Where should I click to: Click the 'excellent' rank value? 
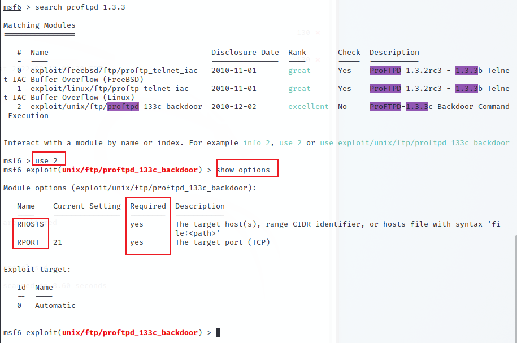(309, 107)
